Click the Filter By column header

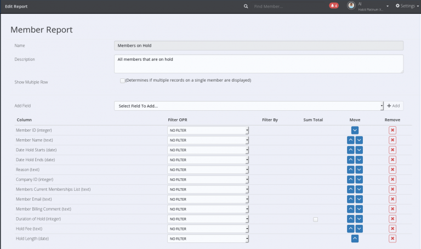(270, 120)
